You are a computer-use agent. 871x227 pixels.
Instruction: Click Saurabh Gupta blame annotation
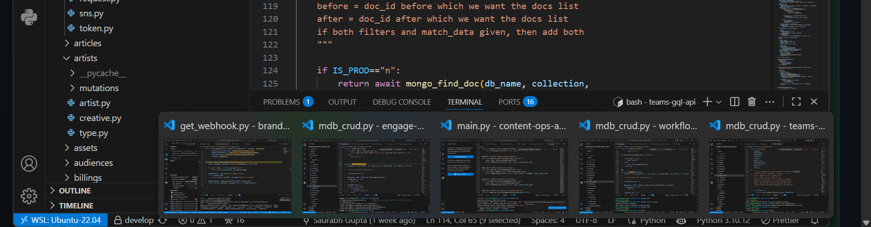point(359,220)
